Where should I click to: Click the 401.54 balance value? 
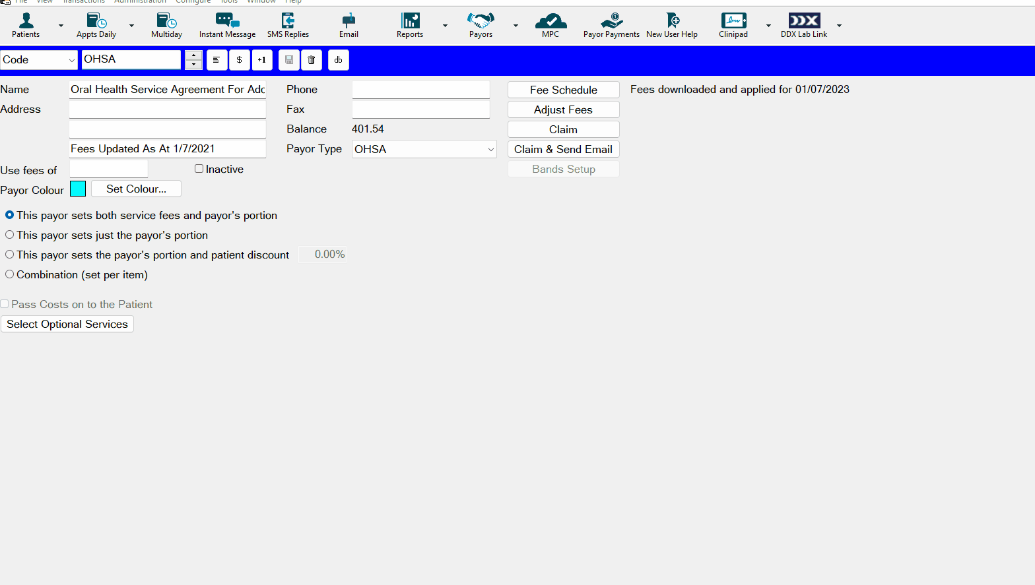point(368,129)
